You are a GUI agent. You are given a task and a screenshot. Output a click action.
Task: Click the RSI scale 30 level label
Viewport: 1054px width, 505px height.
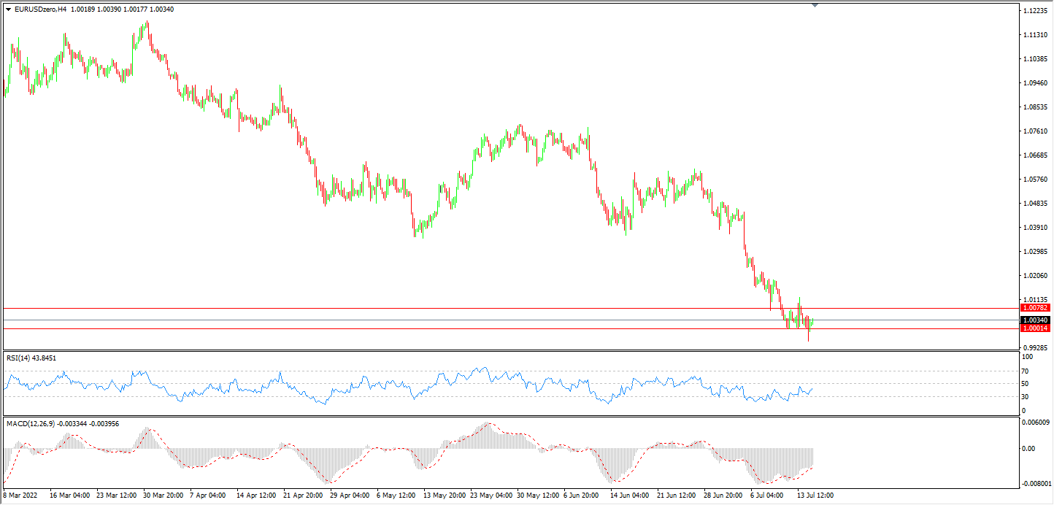[x=1026, y=397]
